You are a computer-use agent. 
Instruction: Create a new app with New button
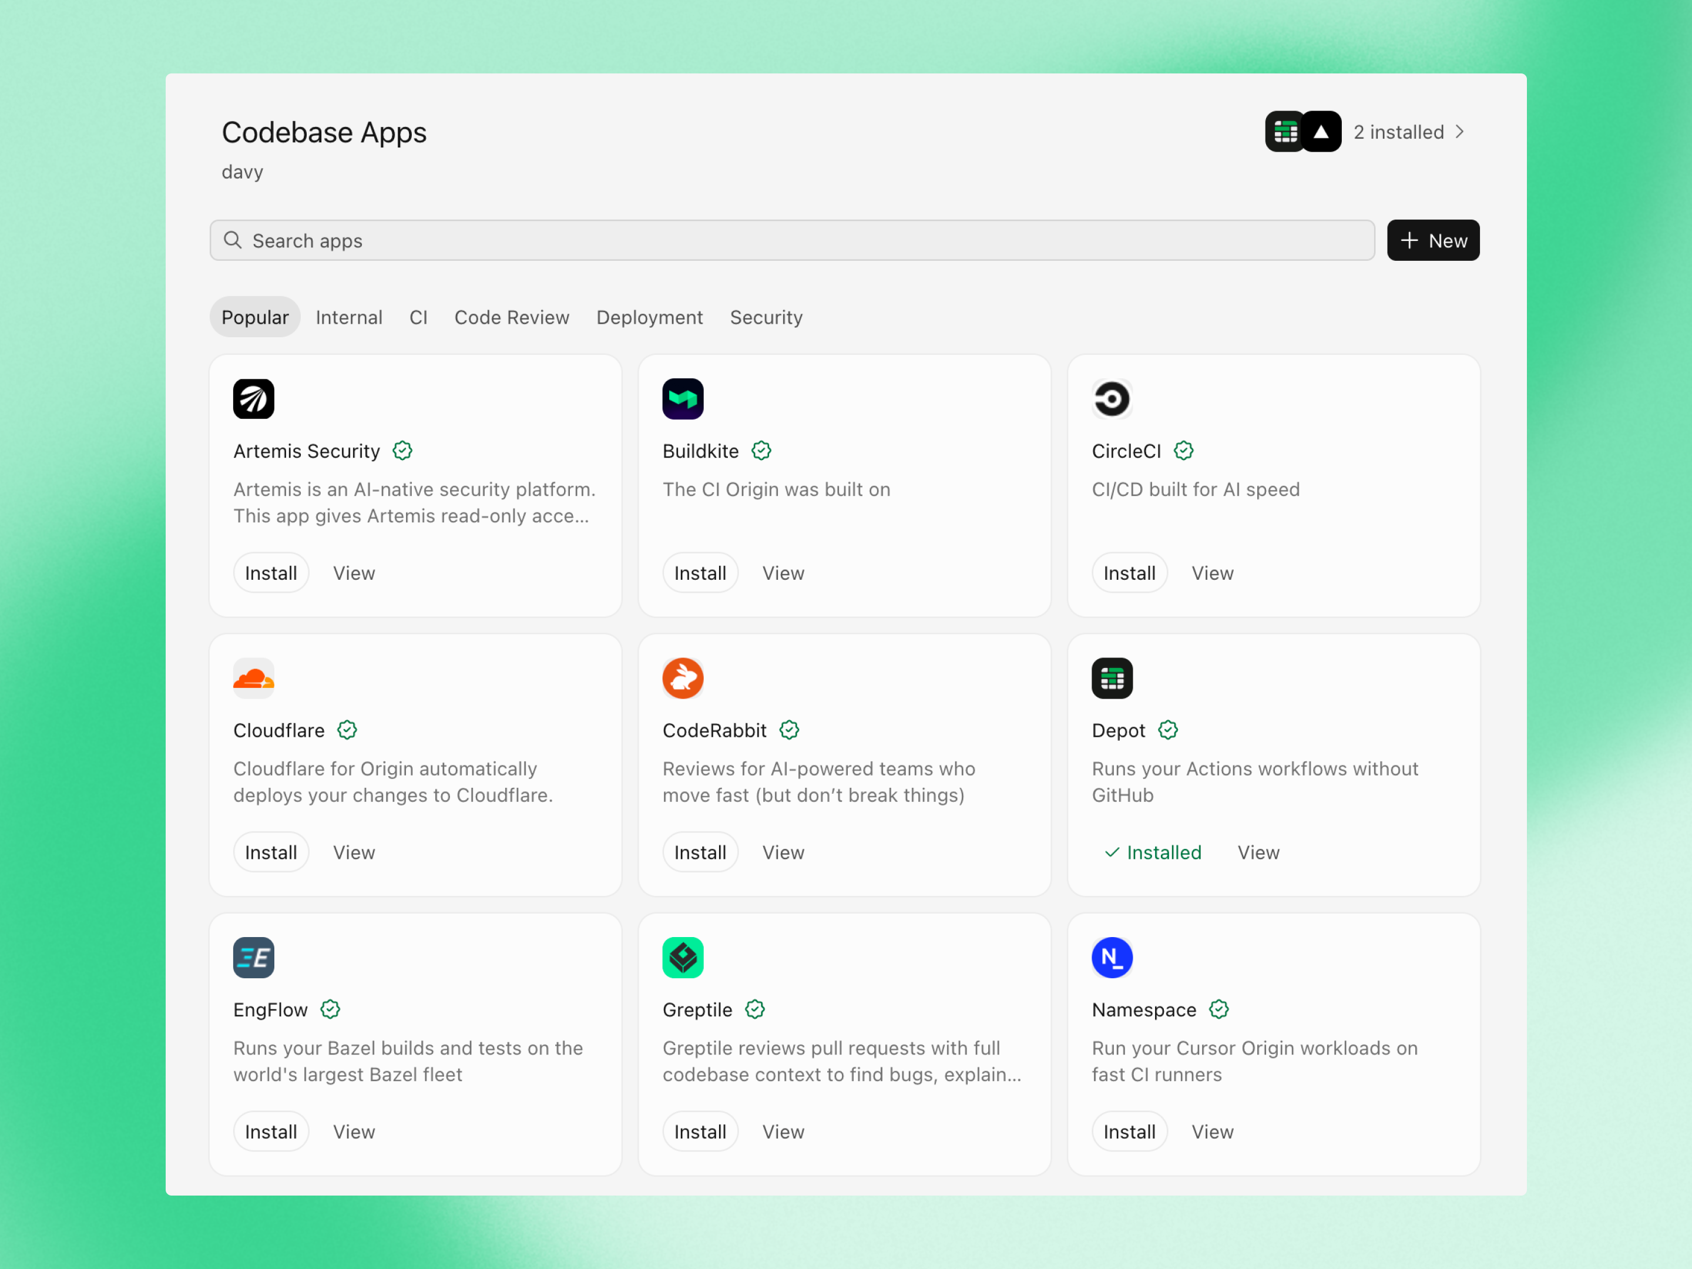[1433, 240]
